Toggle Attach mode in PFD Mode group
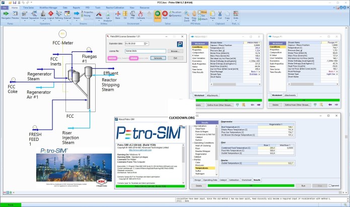The image size is (350, 207). pyautogui.click(x=202, y=19)
